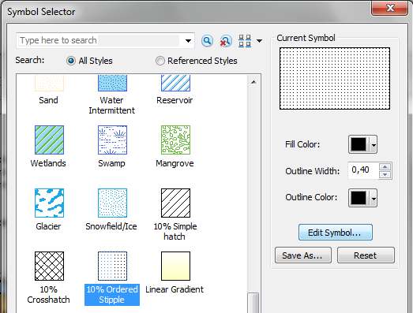Click the 'Wetlands' label text

48,163
